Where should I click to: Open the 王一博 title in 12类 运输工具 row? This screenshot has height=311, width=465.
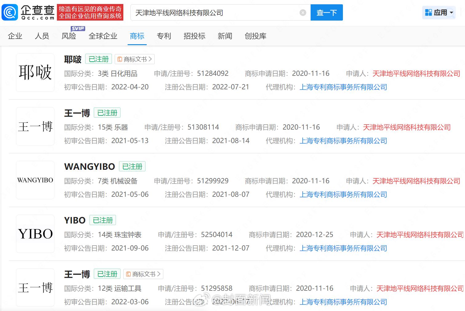[x=77, y=274]
